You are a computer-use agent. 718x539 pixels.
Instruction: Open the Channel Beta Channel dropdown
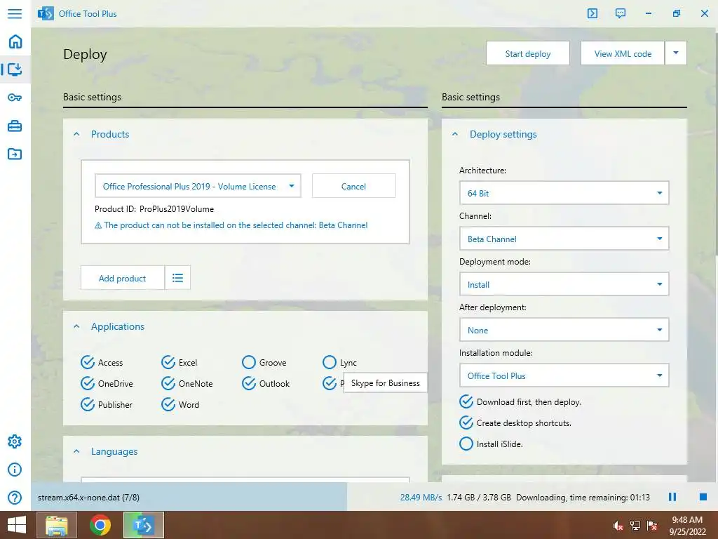564,239
